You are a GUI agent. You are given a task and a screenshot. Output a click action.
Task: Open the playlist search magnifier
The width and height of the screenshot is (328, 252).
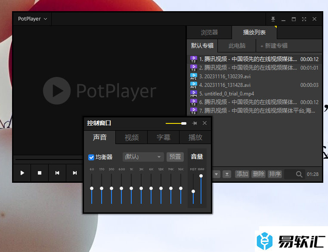(299, 174)
